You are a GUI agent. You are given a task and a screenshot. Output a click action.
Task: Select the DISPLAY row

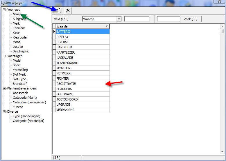click(83, 37)
